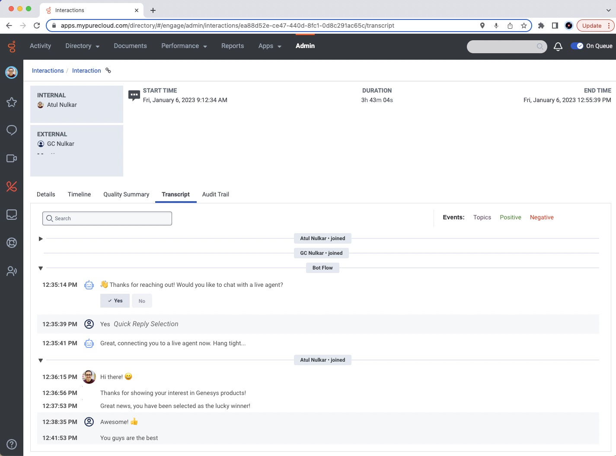
Task: Go back in browser history
Action: [9, 26]
